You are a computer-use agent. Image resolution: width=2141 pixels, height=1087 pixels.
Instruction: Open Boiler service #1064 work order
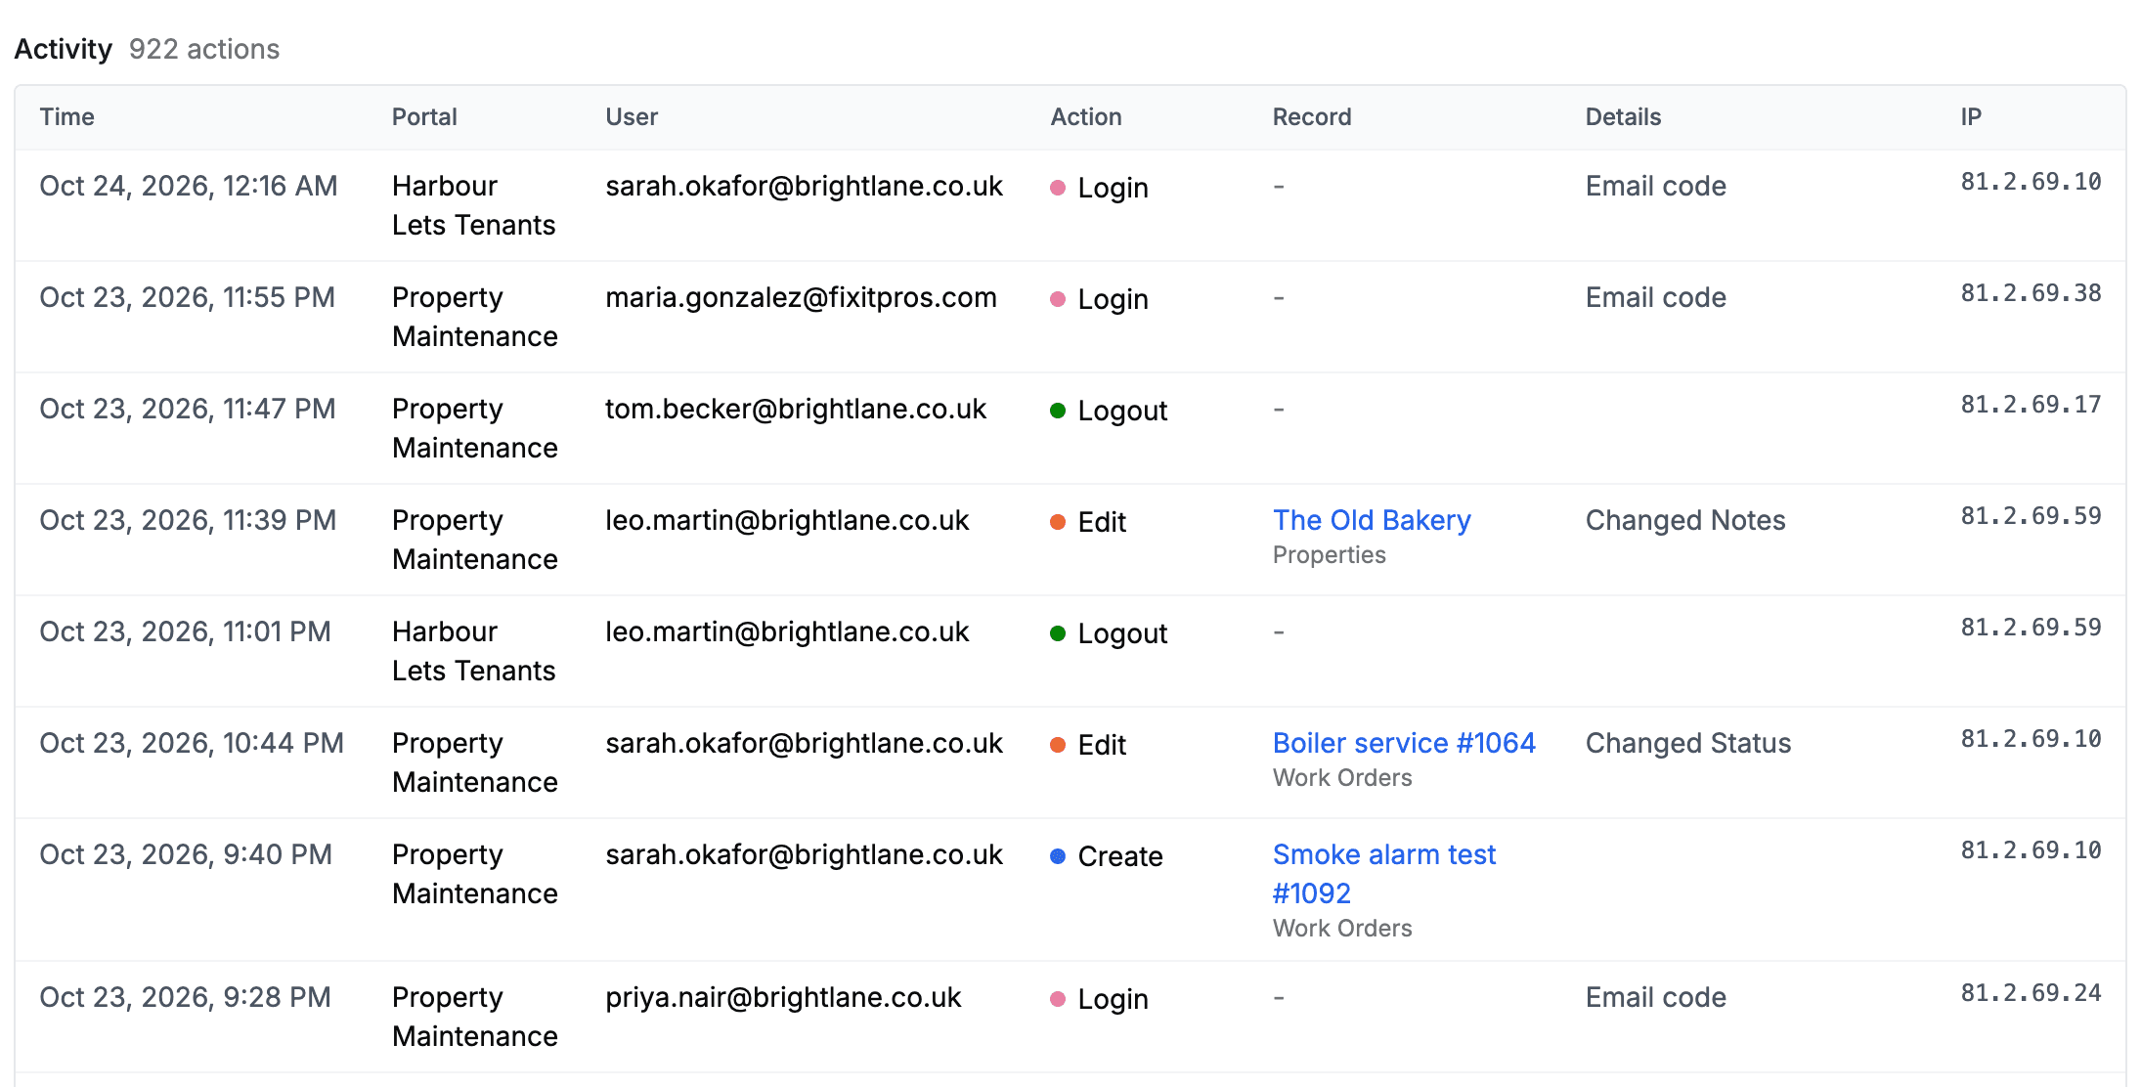pyautogui.click(x=1404, y=743)
